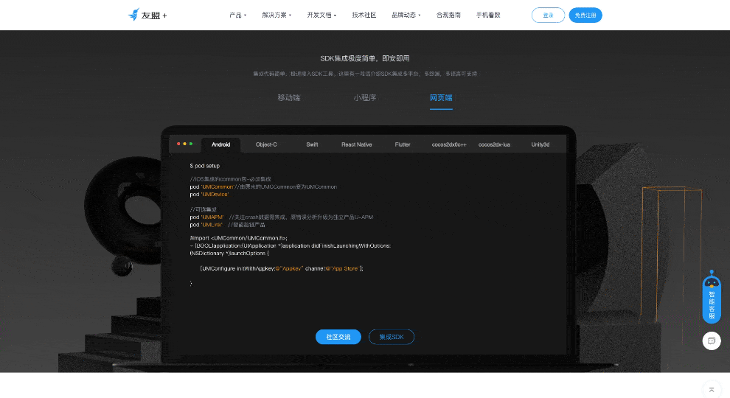The height and width of the screenshot is (398, 730).
Task: Expand the 开发文档 navigation dropdown
Action: pos(321,15)
